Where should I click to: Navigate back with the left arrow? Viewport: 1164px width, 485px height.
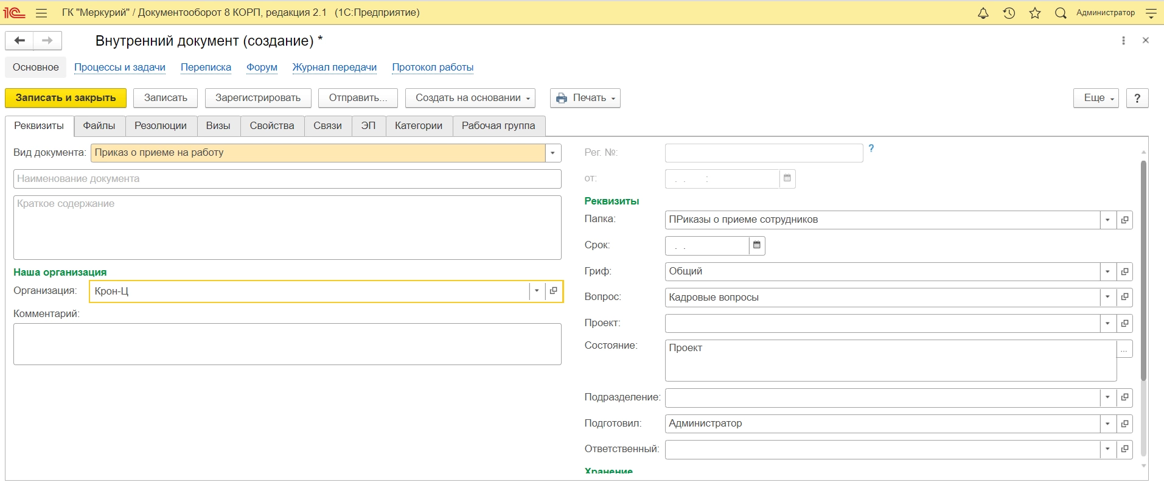(19, 41)
